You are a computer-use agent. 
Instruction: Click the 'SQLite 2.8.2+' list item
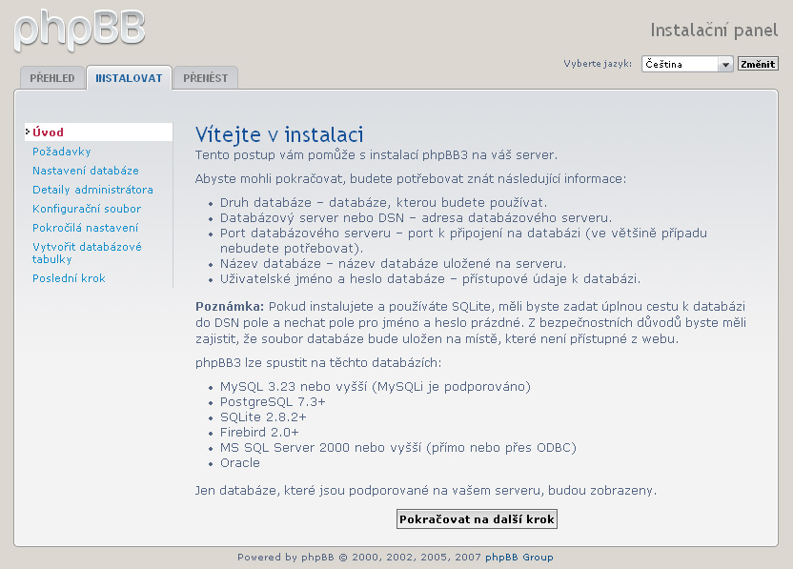[263, 417]
